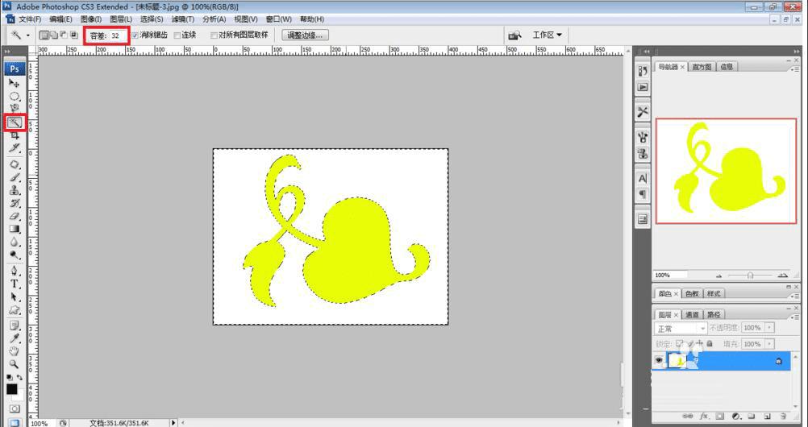The height and width of the screenshot is (427, 808).
Task: Select the Healing Brush tool
Action: point(14,165)
